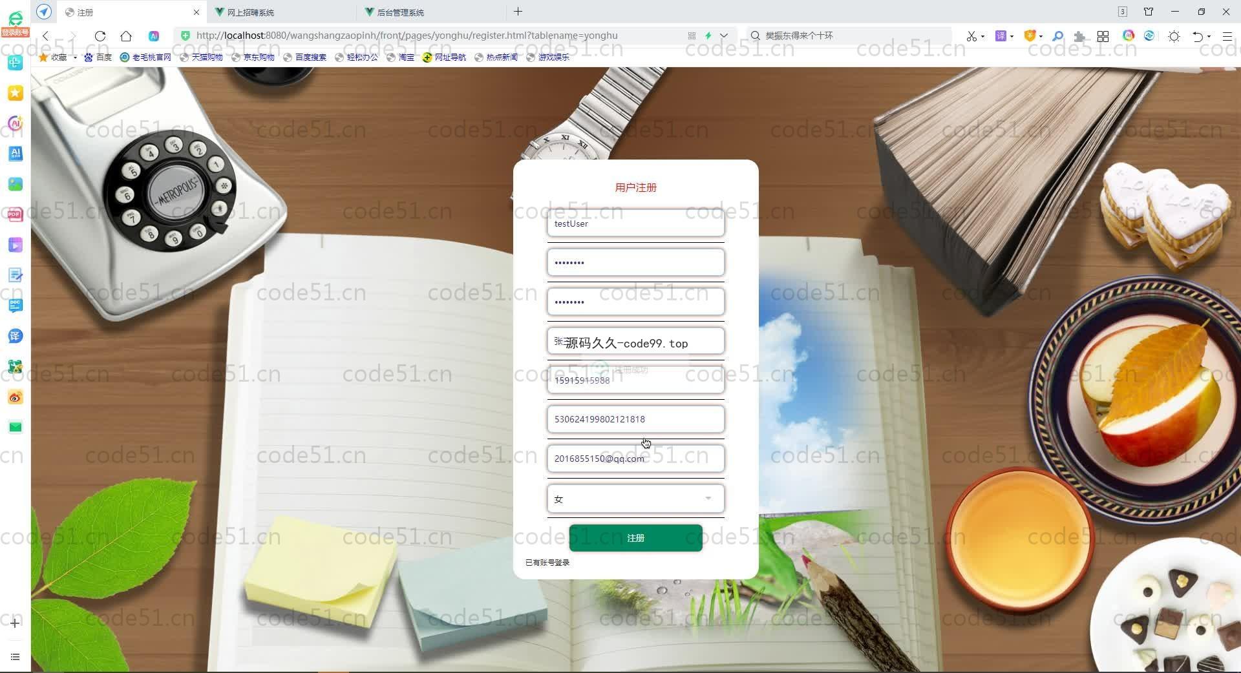Open the 收藏 favorites bookmark
The width and height of the screenshot is (1241, 673).
[x=53, y=57]
